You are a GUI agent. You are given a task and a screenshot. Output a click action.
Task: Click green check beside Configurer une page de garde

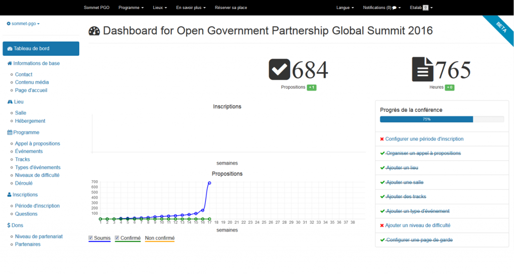(x=382, y=240)
